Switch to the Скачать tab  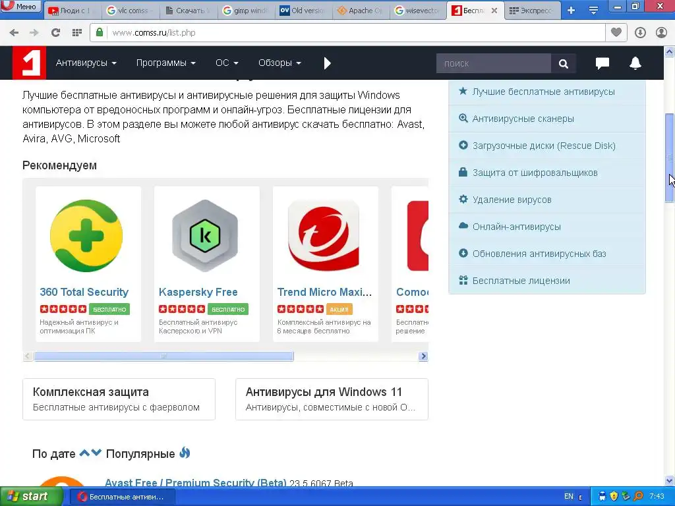(x=188, y=11)
